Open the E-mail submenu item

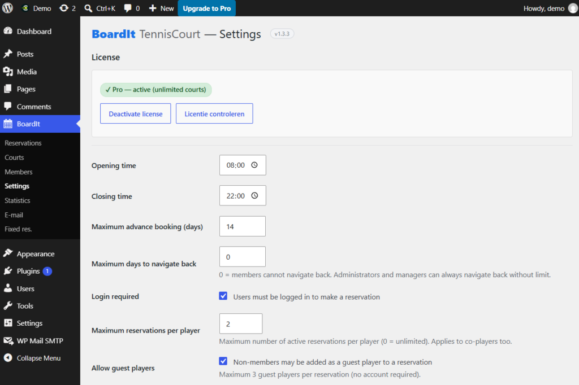(14, 215)
